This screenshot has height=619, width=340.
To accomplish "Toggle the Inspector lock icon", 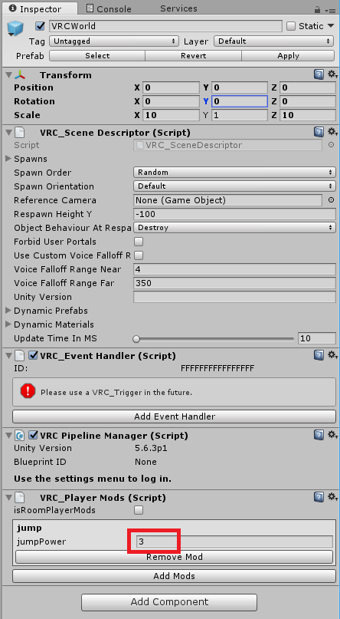I will (317, 9).
